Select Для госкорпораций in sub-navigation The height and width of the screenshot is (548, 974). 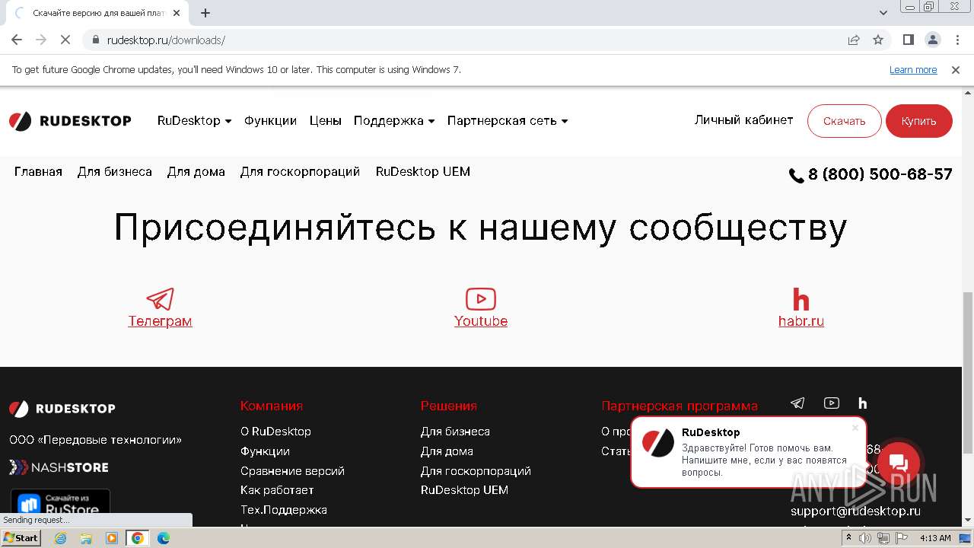pyautogui.click(x=300, y=172)
